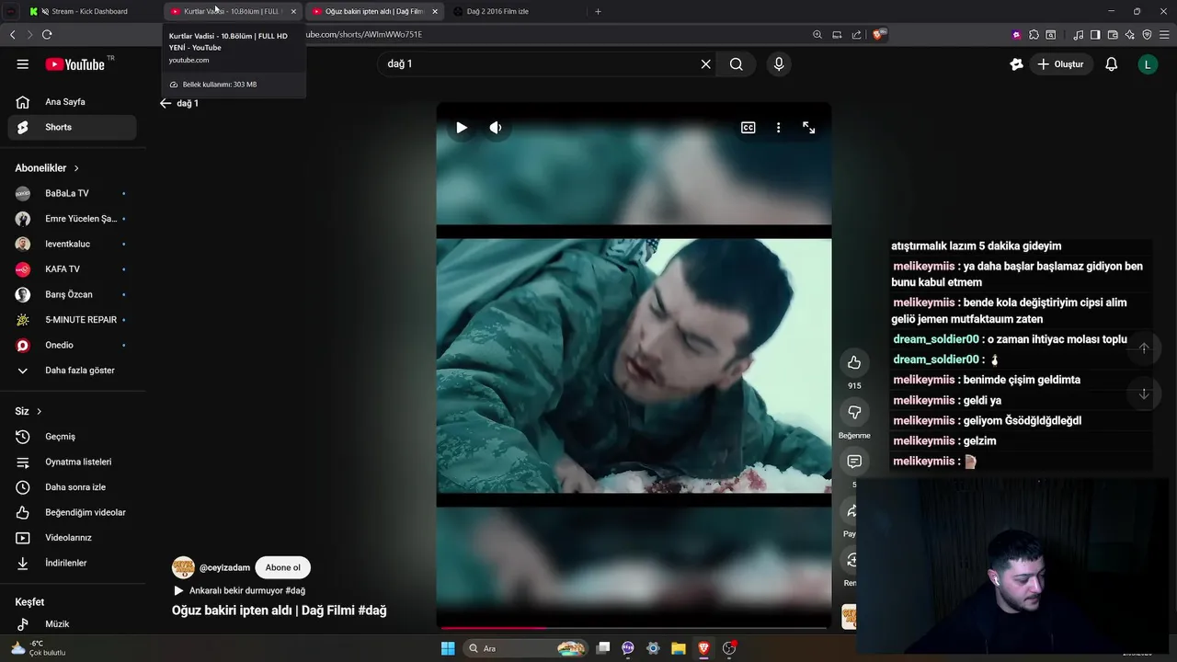The image size is (1177, 662).
Task: Toggle the browser sidebar panel
Action: [1095, 34]
